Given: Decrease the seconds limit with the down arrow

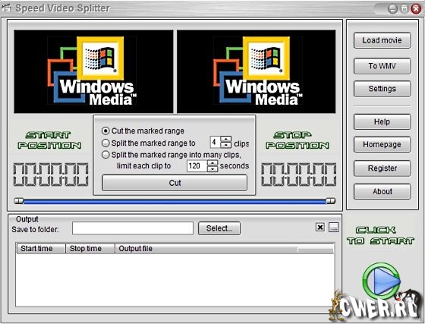Looking at the screenshot, I should (212, 168).
